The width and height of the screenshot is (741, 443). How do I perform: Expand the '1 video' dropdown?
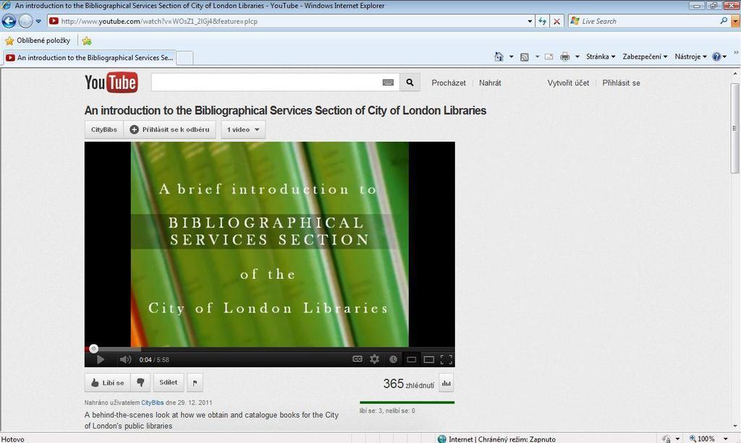coord(243,130)
